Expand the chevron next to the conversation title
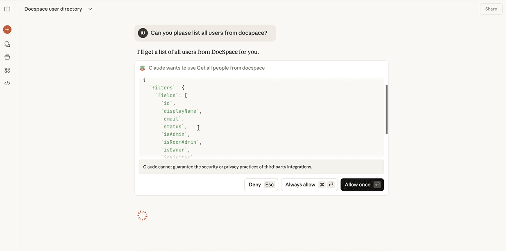This screenshot has width=506, height=251. click(x=90, y=9)
